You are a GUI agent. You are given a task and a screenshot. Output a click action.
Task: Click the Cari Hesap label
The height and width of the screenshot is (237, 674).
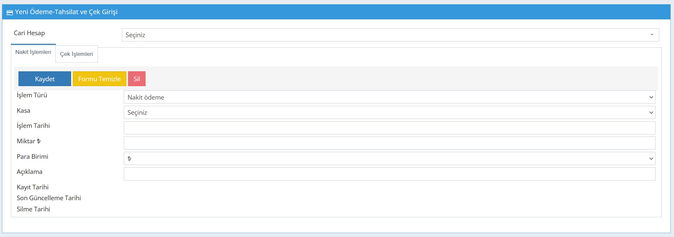pyautogui.click(x=29, y=33)
